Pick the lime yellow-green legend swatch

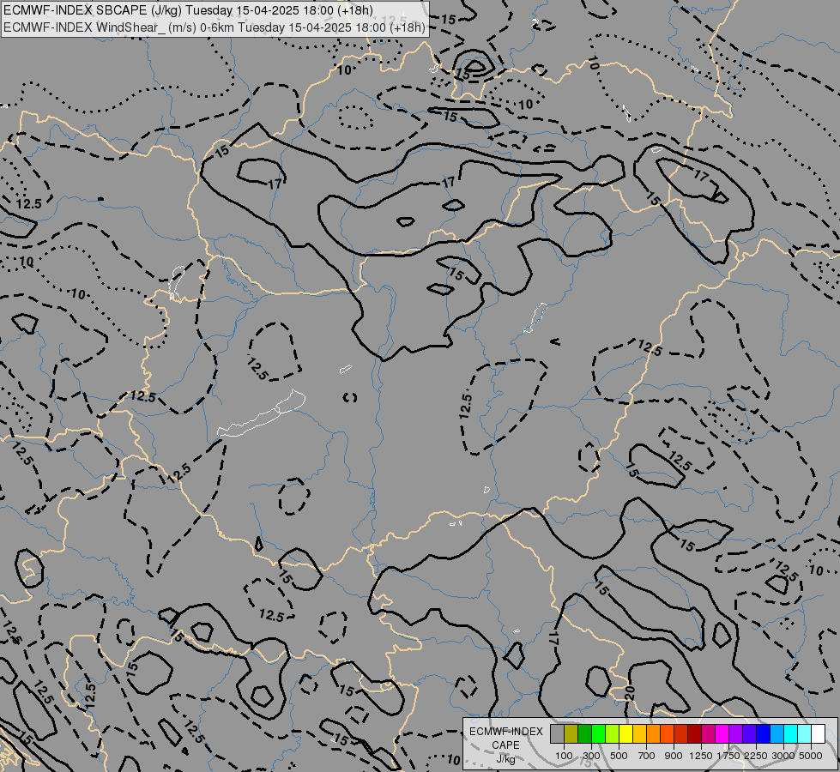[613, 734]
